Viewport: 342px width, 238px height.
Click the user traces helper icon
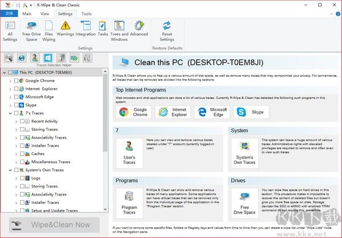(35, 58)
